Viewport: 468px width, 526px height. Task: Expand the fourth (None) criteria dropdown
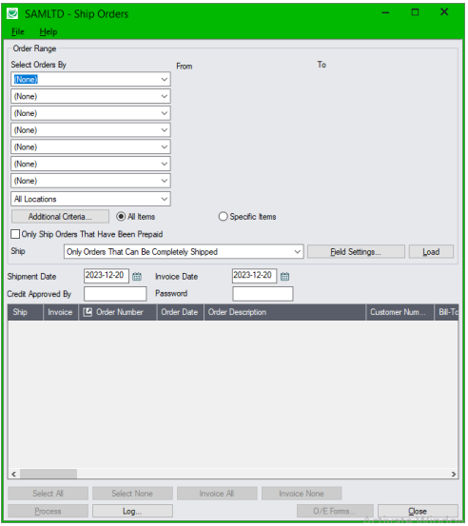(164, 130)
